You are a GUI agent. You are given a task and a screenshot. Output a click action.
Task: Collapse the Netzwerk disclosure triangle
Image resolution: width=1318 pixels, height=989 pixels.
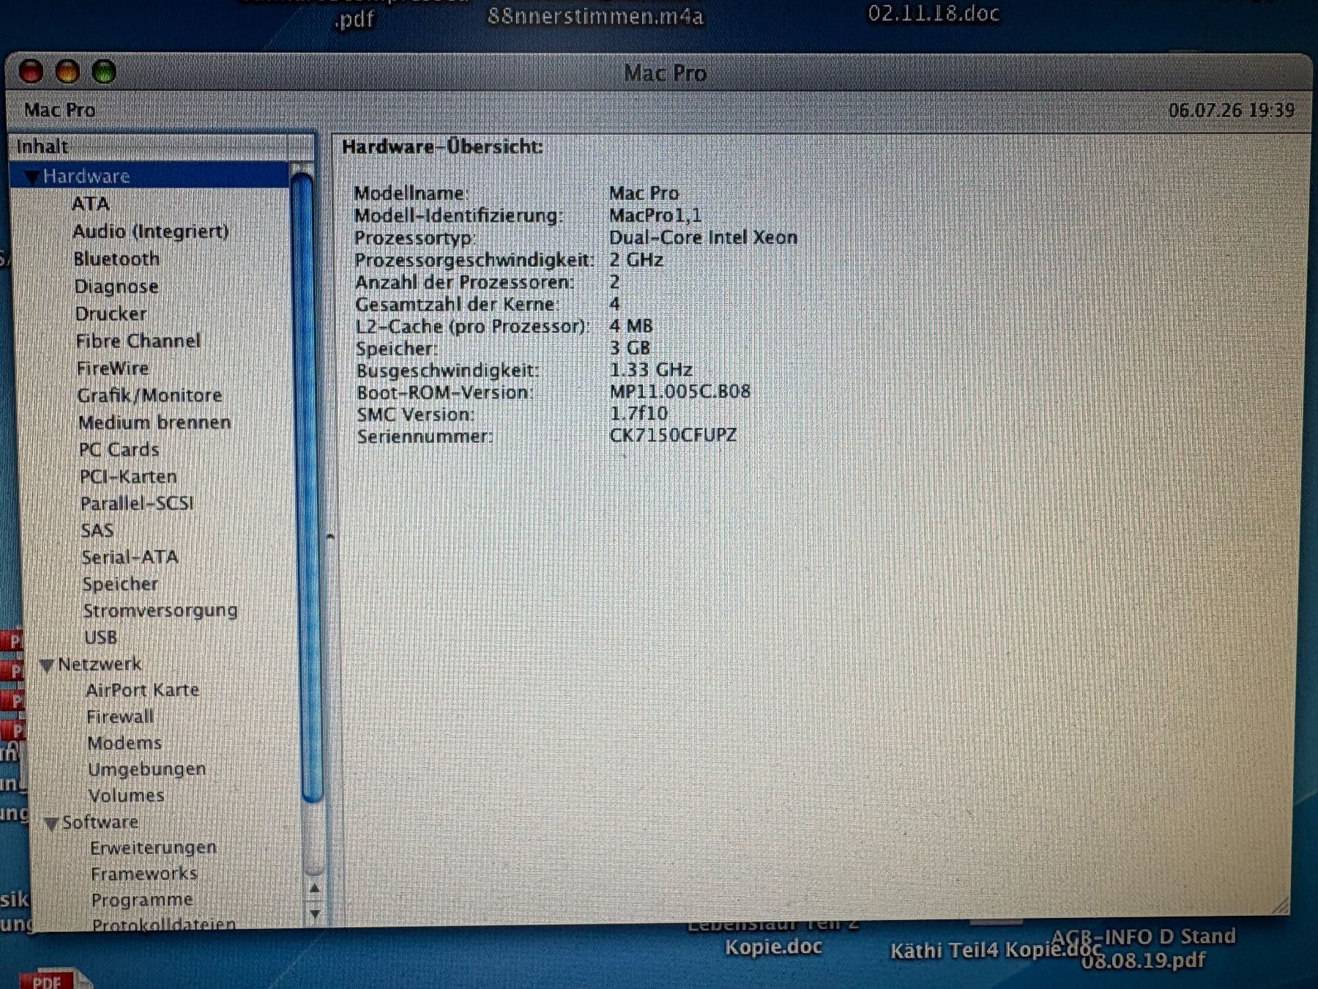[47, 665]
